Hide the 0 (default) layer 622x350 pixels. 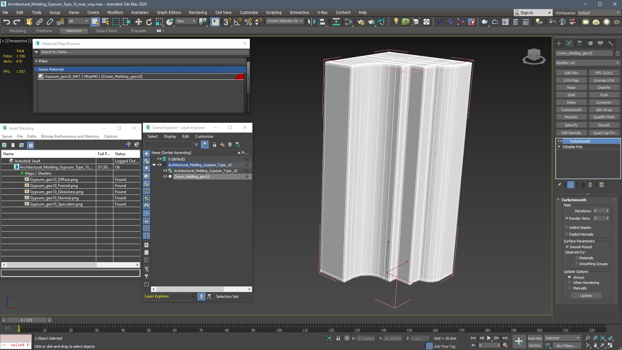click(159, 159)
